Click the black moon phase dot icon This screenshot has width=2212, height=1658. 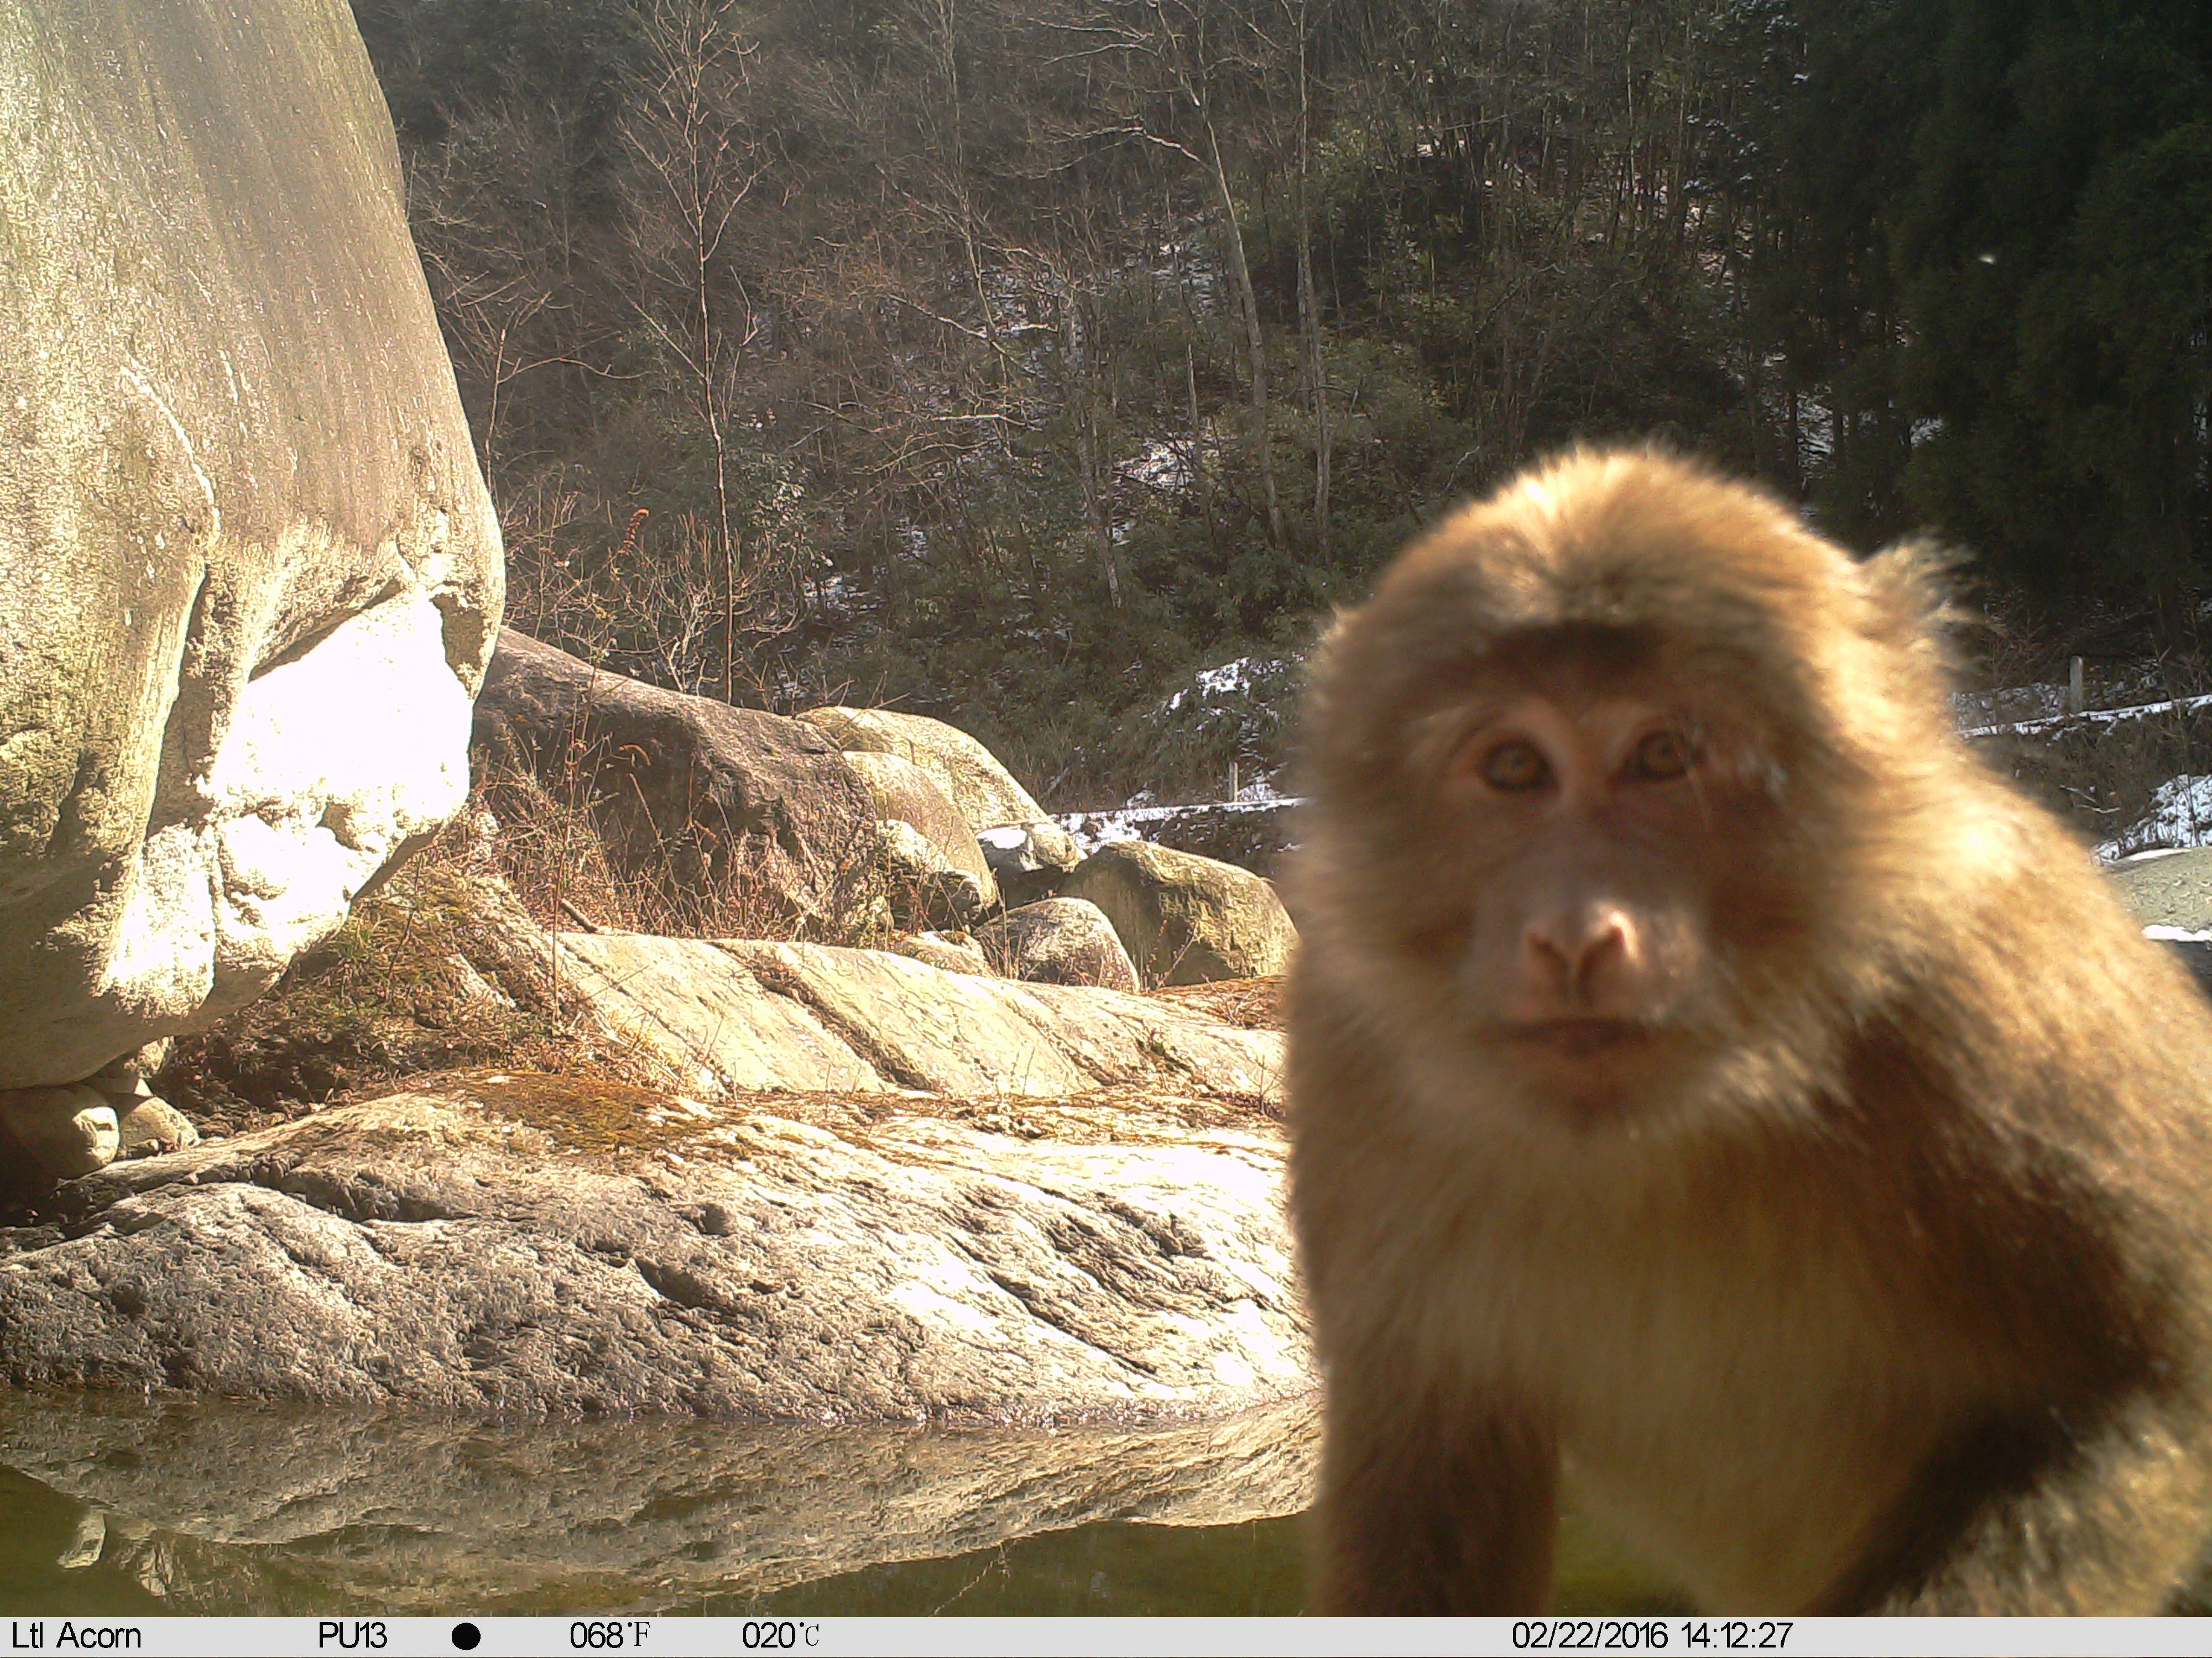click(466, 1637)
